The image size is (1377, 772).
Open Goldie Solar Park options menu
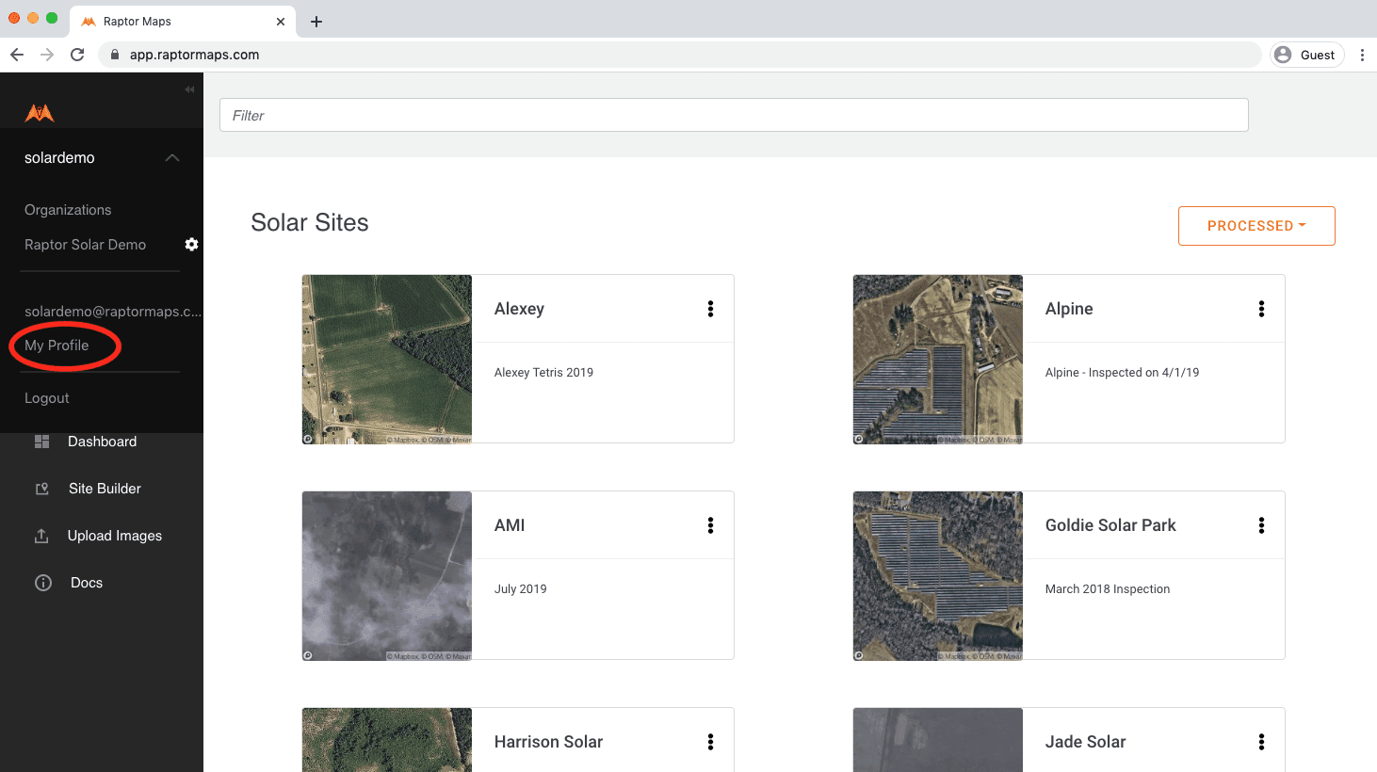pyautogui.click(x=1261, y=525)
